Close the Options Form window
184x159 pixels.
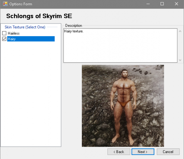176,4
